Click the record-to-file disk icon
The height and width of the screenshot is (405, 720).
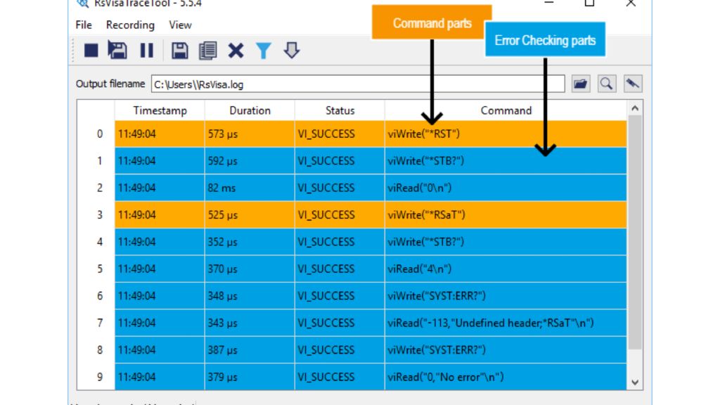click(117, 51)
